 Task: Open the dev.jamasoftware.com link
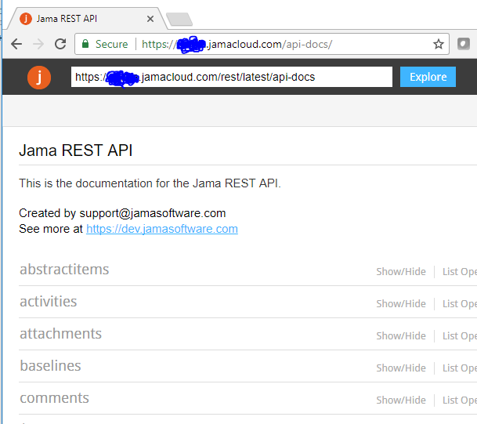(162, 229)
